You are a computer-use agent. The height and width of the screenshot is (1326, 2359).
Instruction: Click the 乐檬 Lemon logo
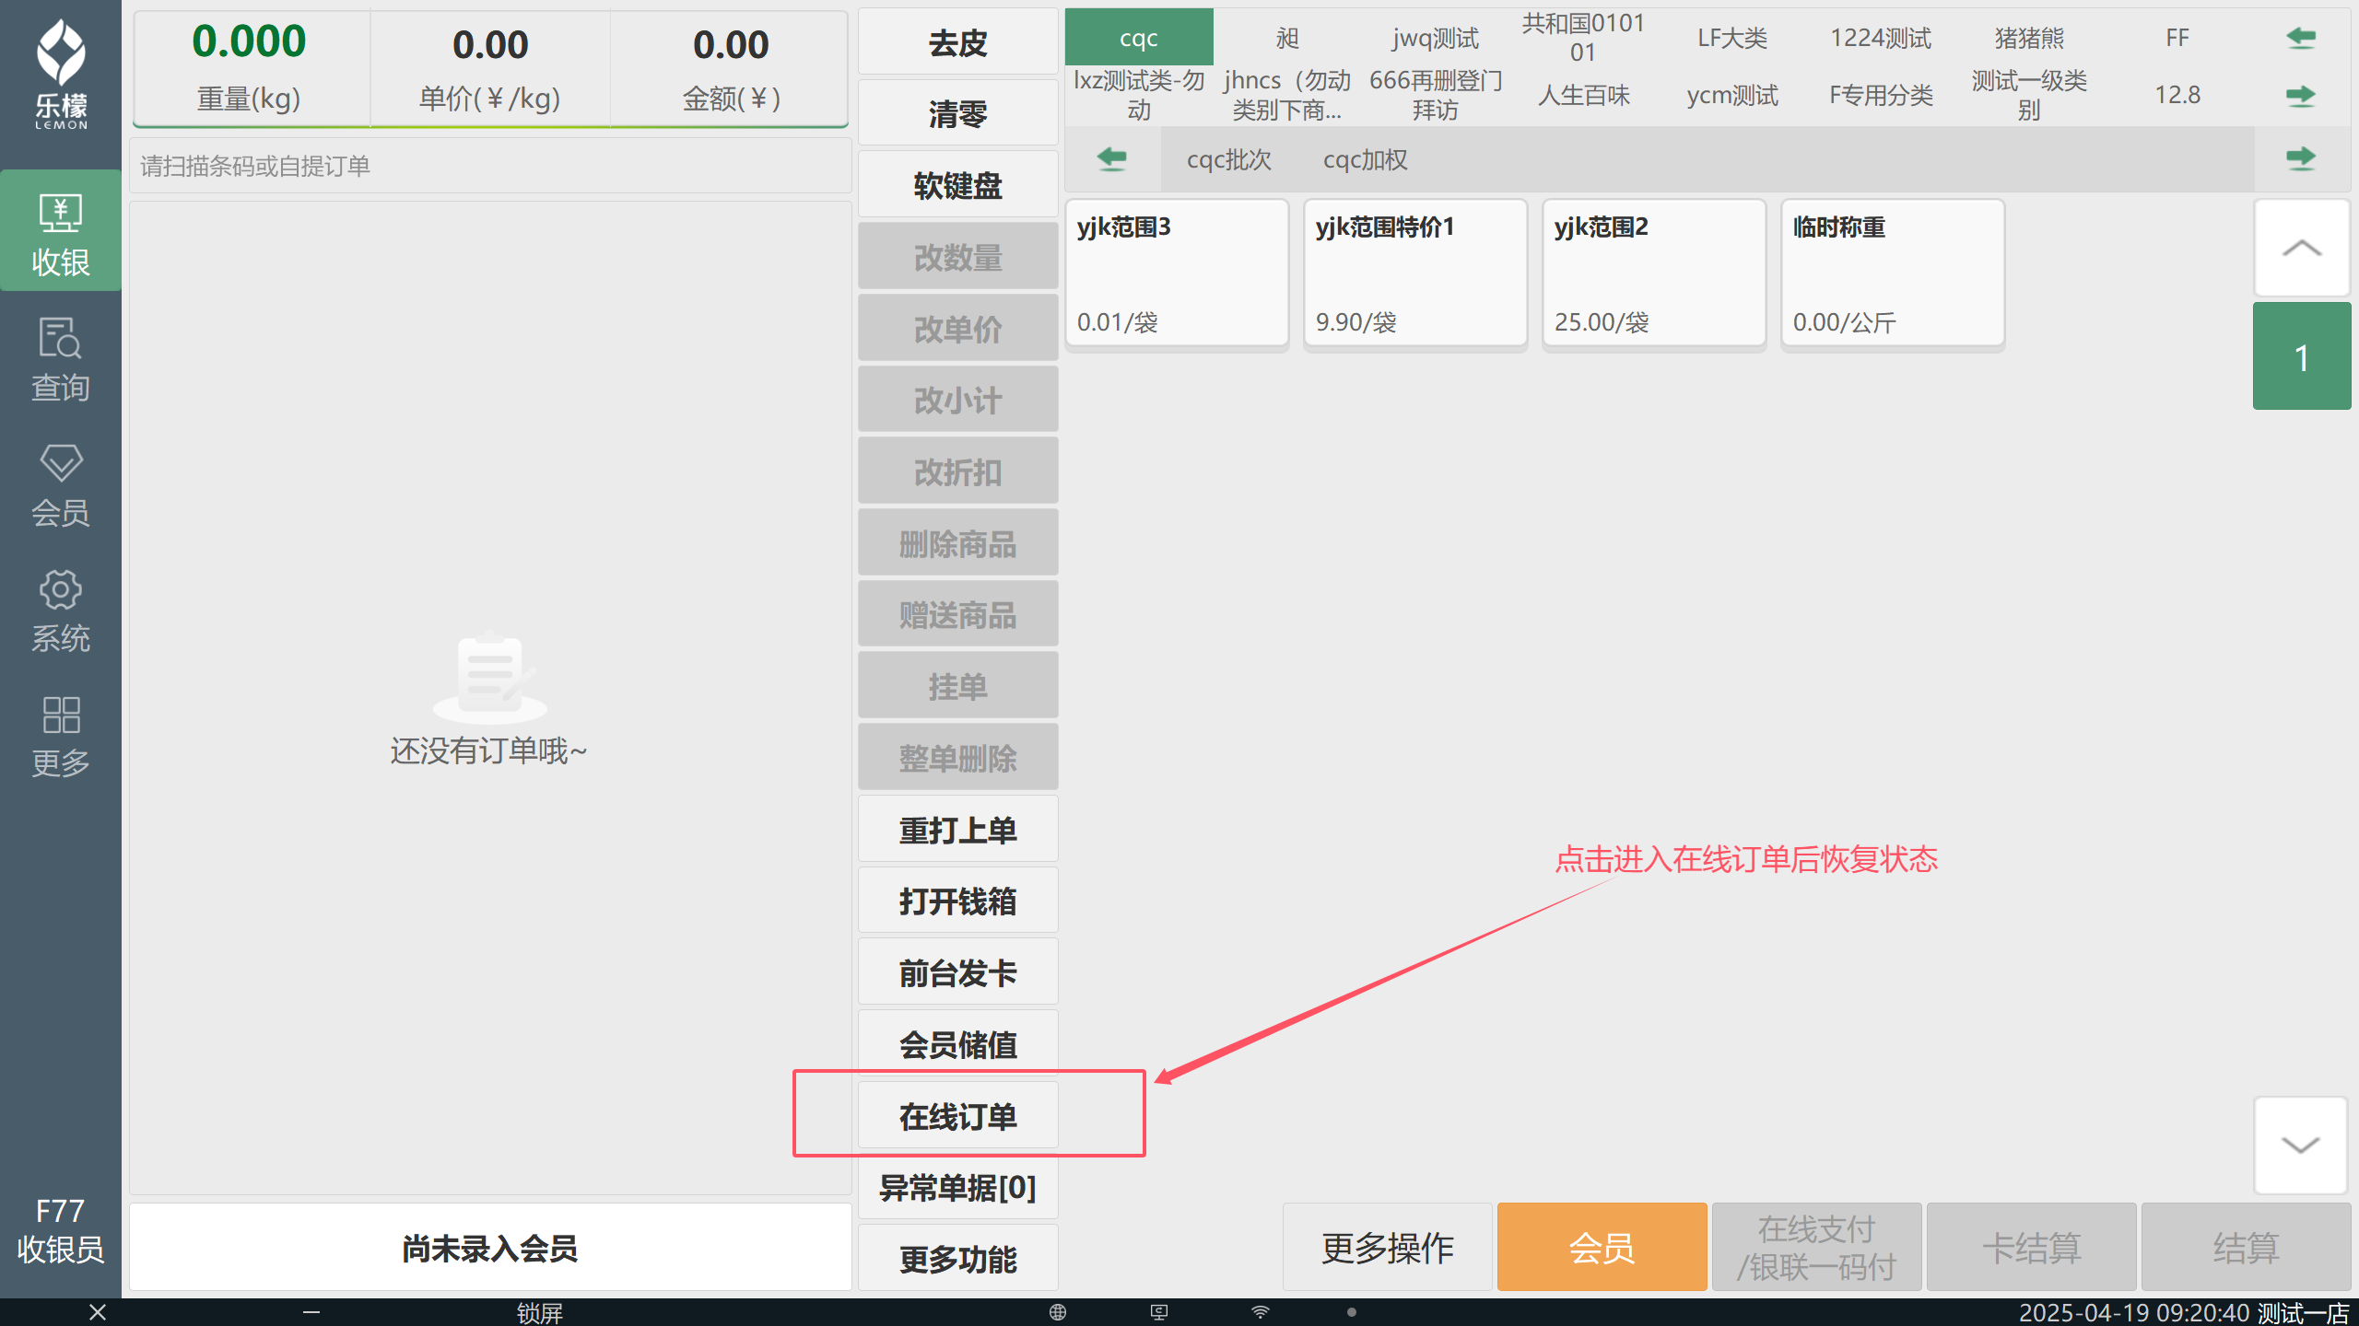point(61,74)
